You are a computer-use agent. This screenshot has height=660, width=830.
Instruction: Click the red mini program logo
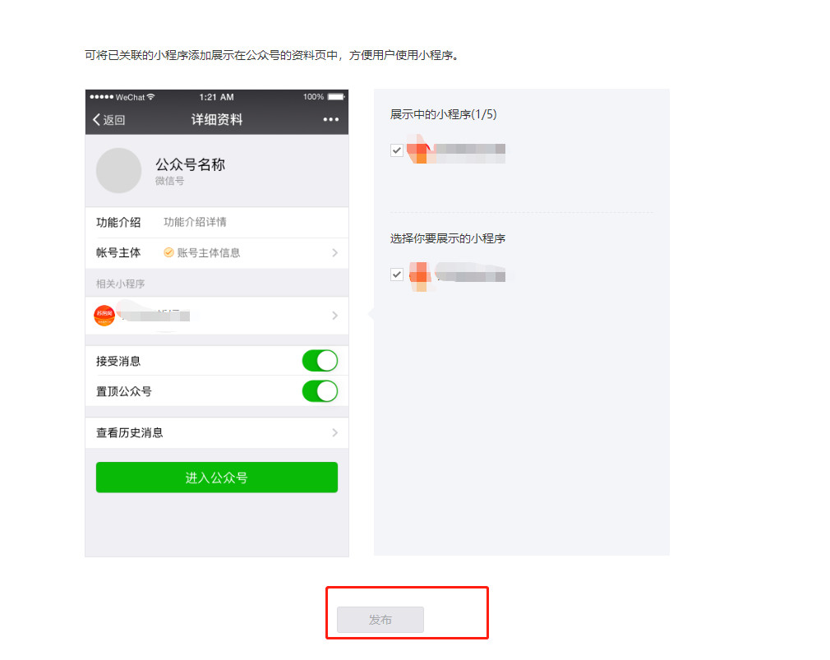coord(104,316)
